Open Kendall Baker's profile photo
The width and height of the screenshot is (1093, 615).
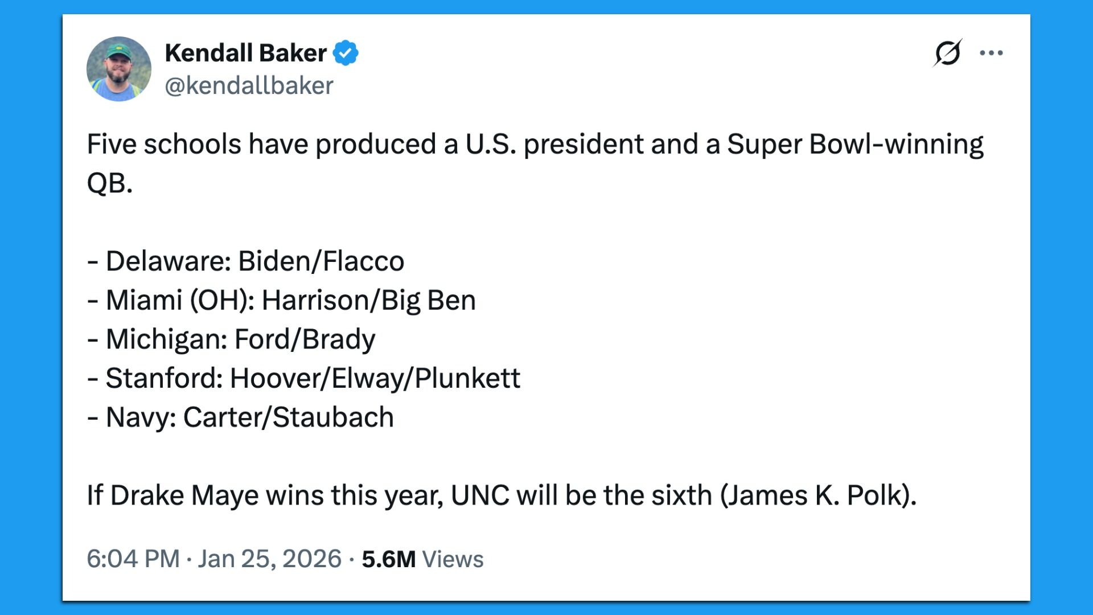tap(119, 69)
